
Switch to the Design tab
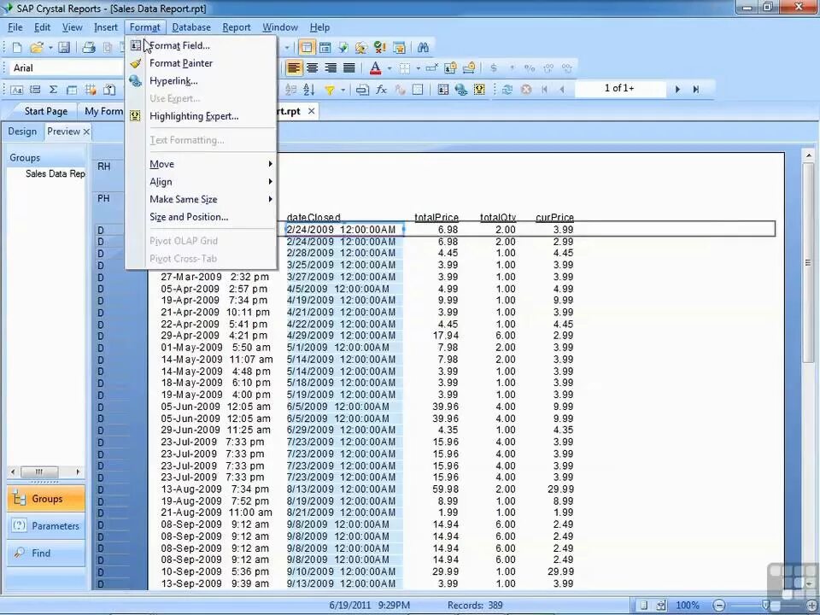[x=22, y=132]
